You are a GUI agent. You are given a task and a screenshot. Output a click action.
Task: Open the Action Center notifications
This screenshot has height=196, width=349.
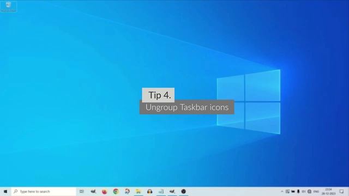click(342, 191)
